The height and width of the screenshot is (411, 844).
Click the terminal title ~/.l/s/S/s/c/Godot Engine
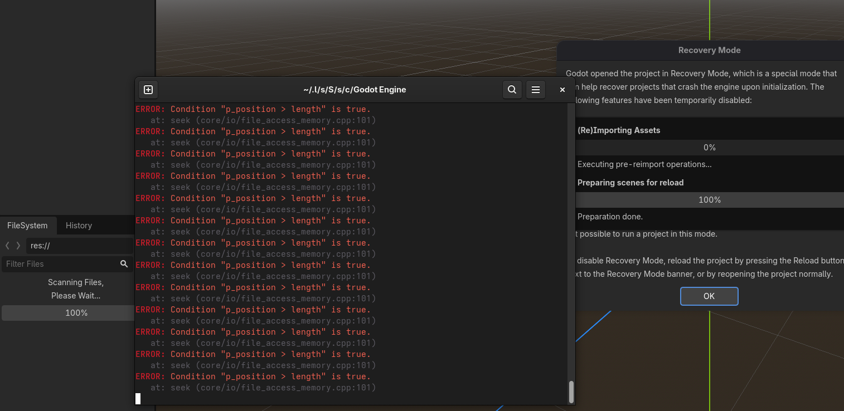[355, 90]
